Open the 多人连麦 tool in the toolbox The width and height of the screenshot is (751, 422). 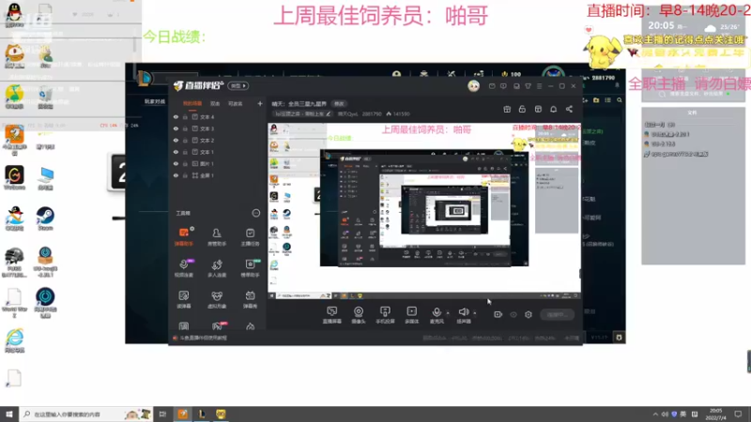click(217, 268)
